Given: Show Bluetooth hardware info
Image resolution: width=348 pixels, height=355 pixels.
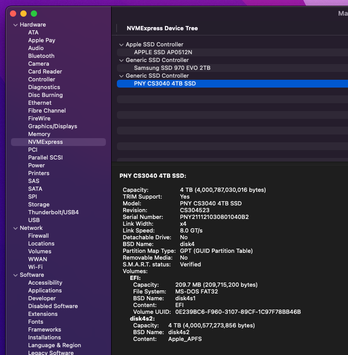Looking at the screenshot, I should click(x=41, y=56).
